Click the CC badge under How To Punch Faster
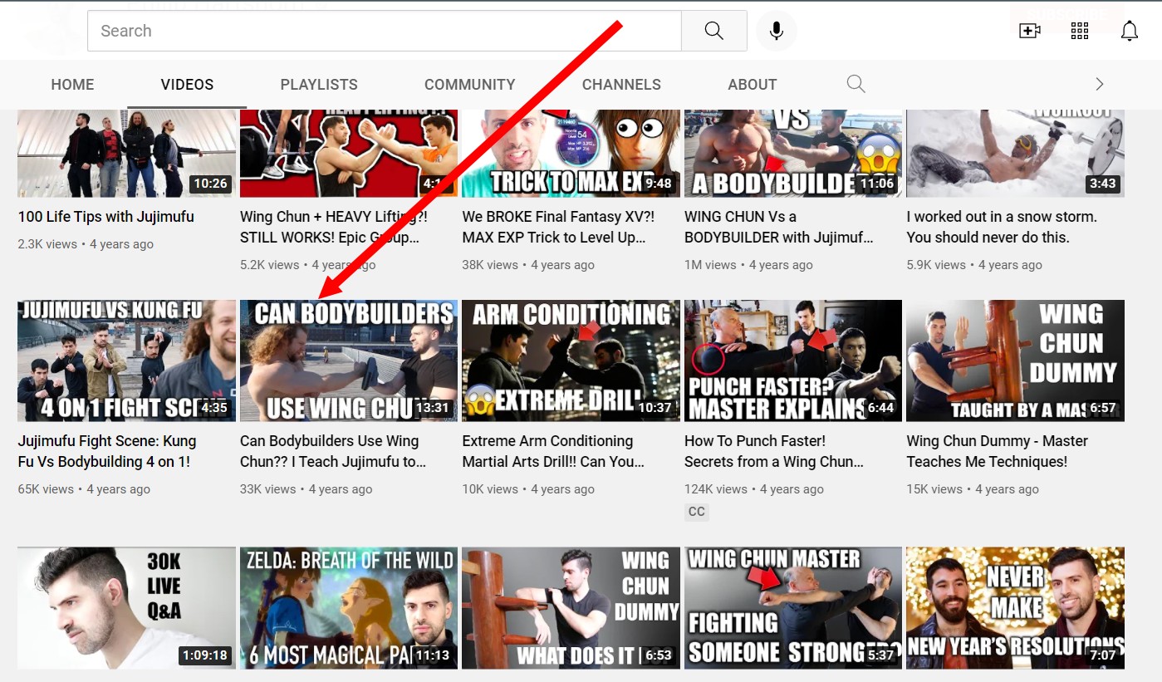This screenshot has width=1162, height=682. 697,512
